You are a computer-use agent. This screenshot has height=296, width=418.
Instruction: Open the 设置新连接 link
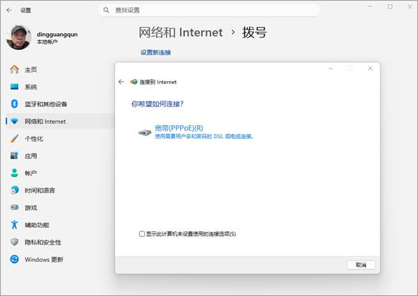(x=155, y=52)
